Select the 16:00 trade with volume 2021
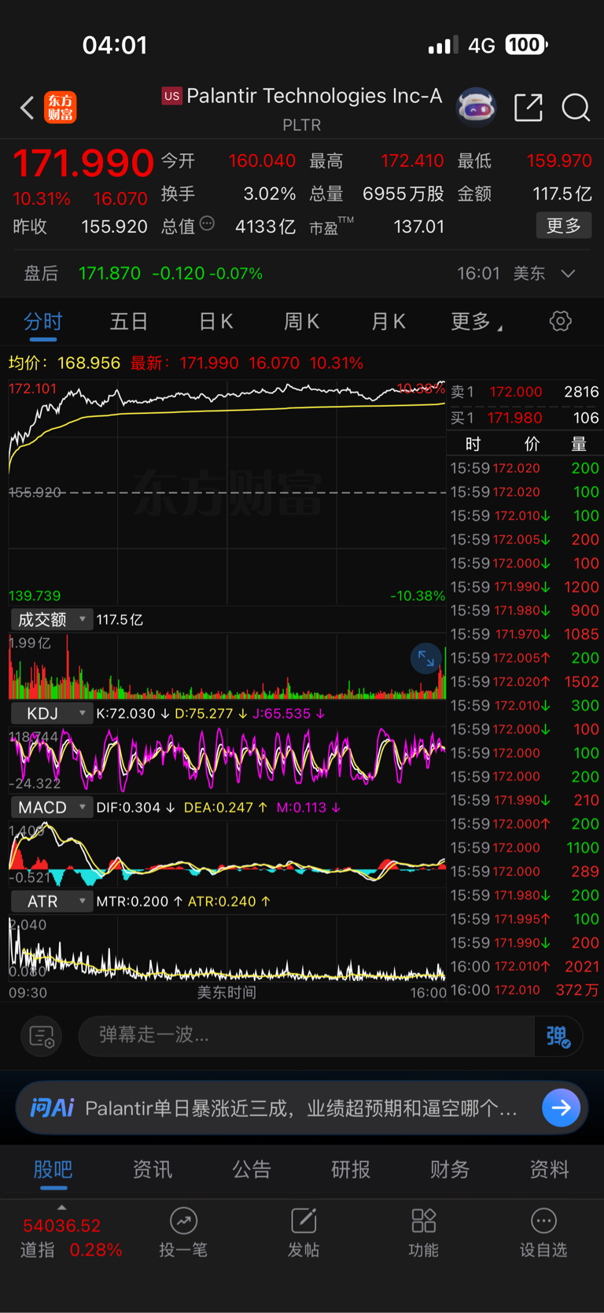The height and width of the screenshot is (1313, 604). [525, 966]
